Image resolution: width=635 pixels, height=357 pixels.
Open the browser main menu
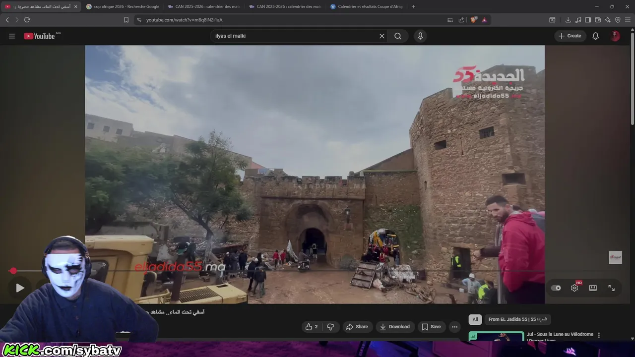point(628,20)
